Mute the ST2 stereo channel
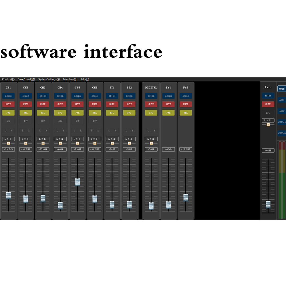The height and width of the screenshot is (286, 286). tap(129, 104)
